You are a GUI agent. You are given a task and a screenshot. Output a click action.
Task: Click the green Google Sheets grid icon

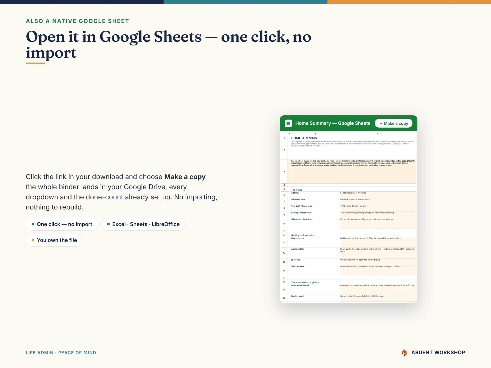[x=288, y=123]
